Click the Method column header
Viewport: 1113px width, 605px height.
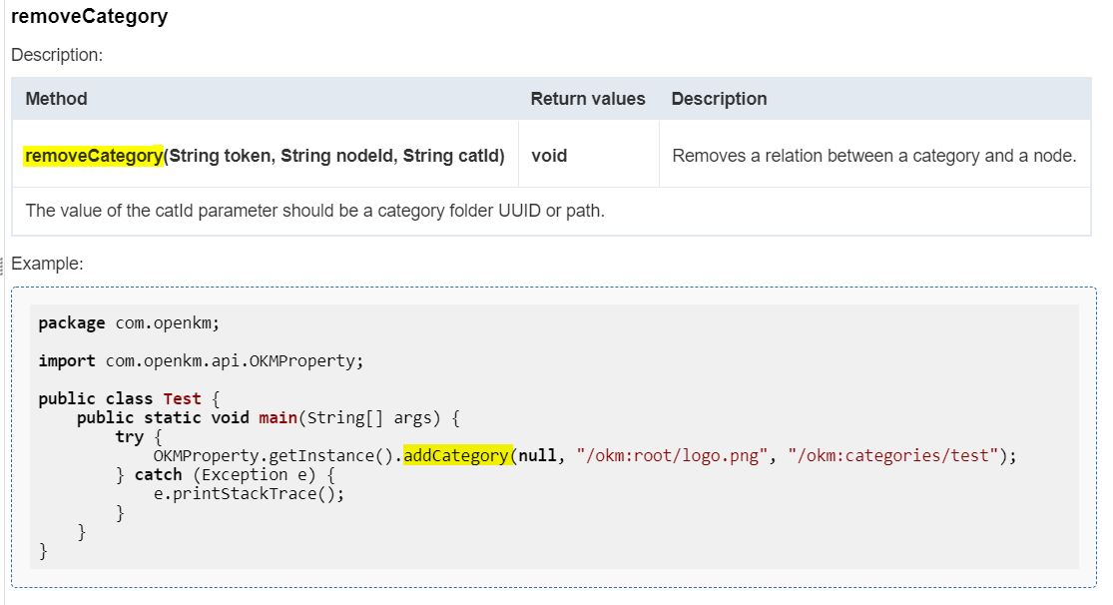(x=56, y=99)
